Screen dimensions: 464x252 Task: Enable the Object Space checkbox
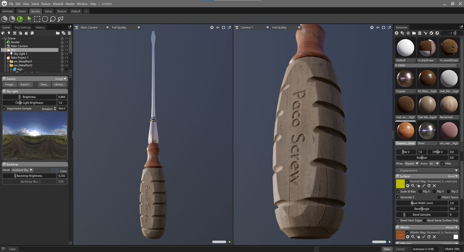[439, 197]
